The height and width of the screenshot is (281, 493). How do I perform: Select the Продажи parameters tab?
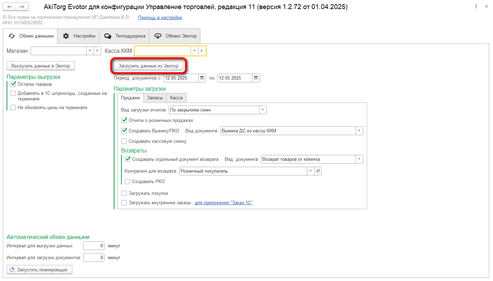(130, 98)
